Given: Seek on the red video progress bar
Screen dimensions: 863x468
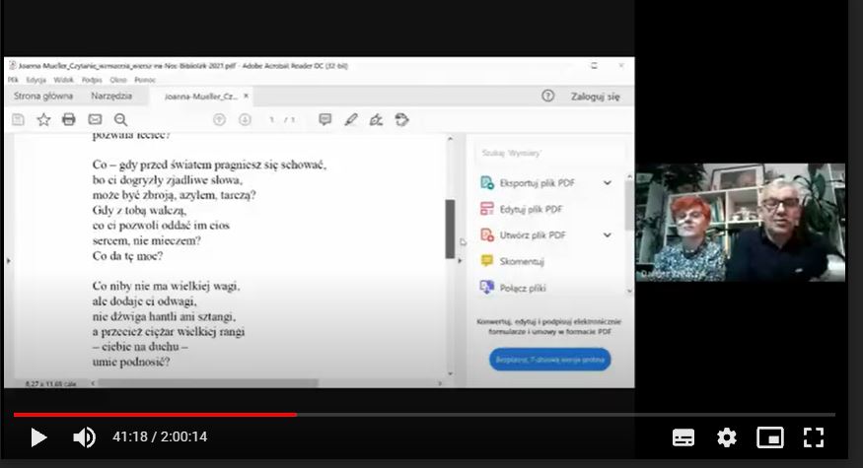Looking at the screenshot, I should [x=155, y=415].
